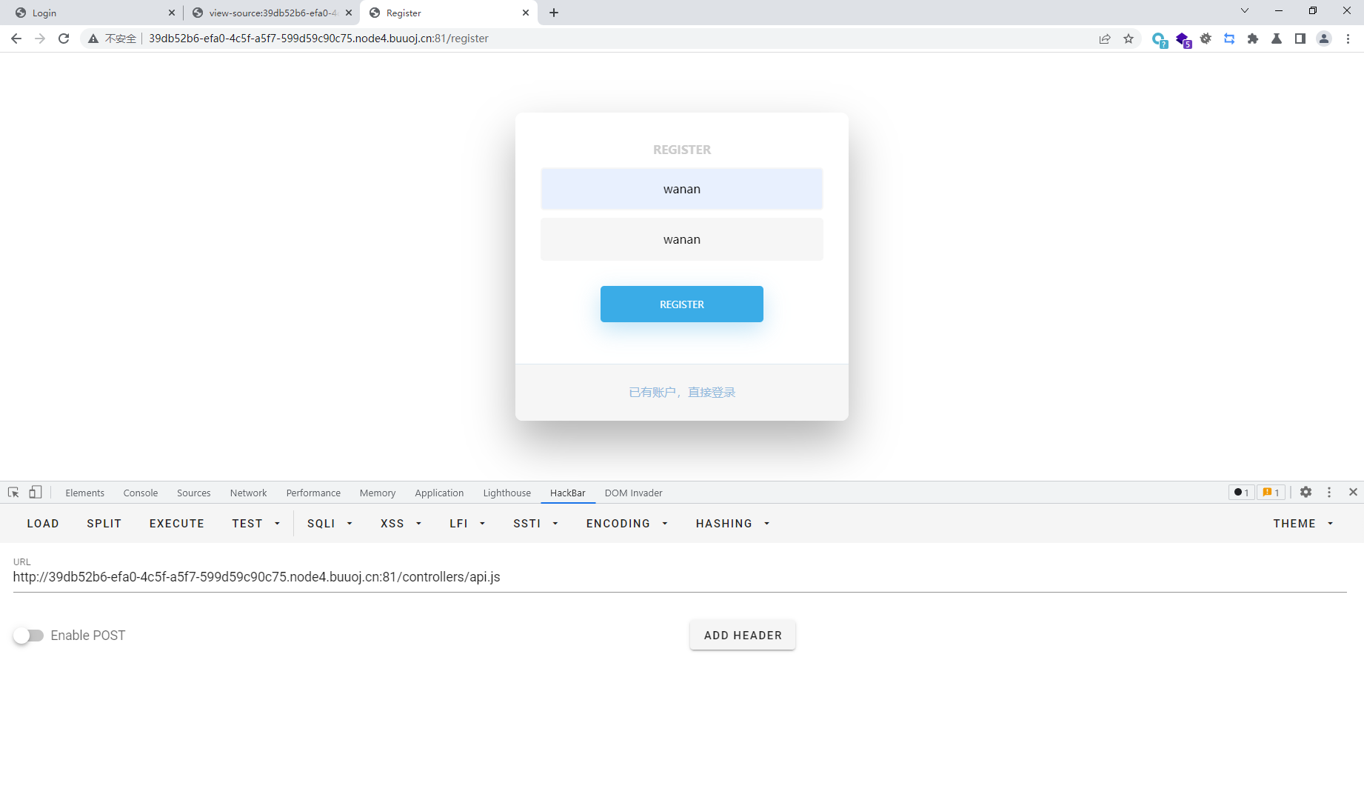1364x800 pixels.
Task: Open the Sources DevTools tab
Action: pyautogui.click(x=194, y=493)
